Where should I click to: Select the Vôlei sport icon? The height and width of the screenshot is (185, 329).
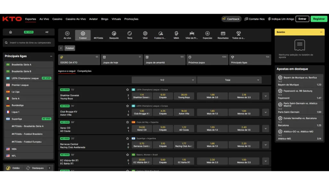145,35
